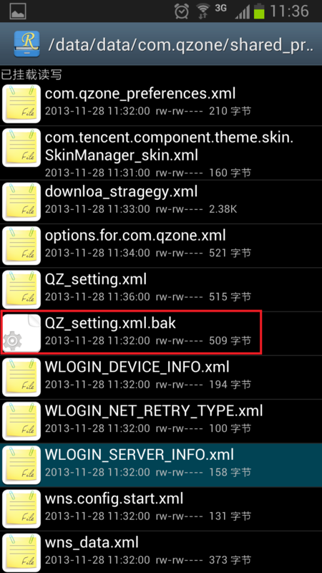Select WLOGIN_NET_RETRY_TYPE.xml from the list
This screenshot has height=573, width=322.
click(161, 420)
